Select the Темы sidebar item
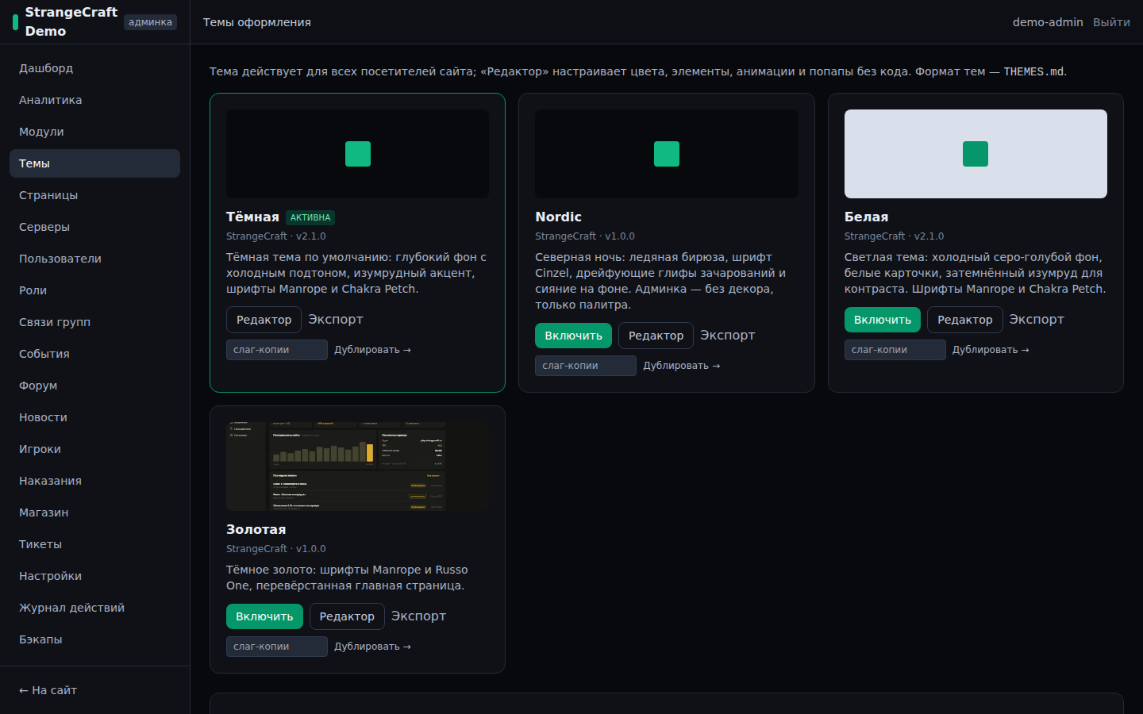1143x714 pixels. pyautogui.click(x=94, y=163)
